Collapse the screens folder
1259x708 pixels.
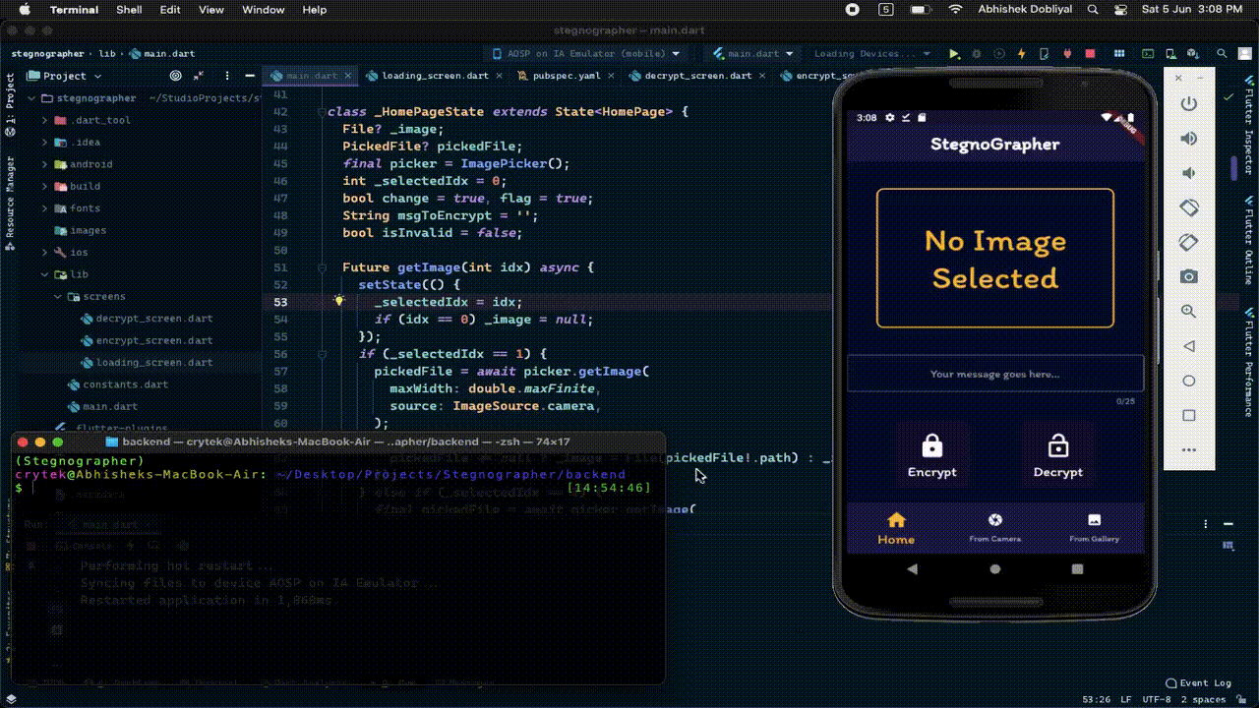(x=58, y=296)
